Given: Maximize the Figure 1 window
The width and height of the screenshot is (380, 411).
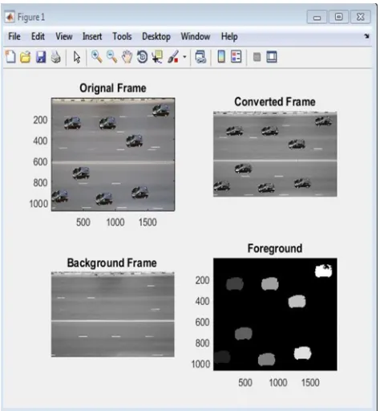Looking at the screenshot, I should click(x=339, y=17).
